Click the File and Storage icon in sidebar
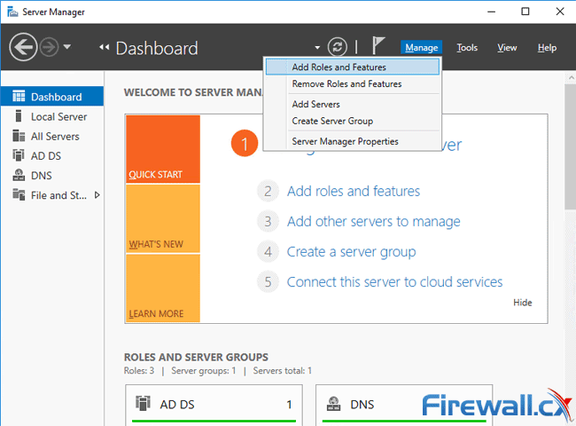 pos(19,194)
